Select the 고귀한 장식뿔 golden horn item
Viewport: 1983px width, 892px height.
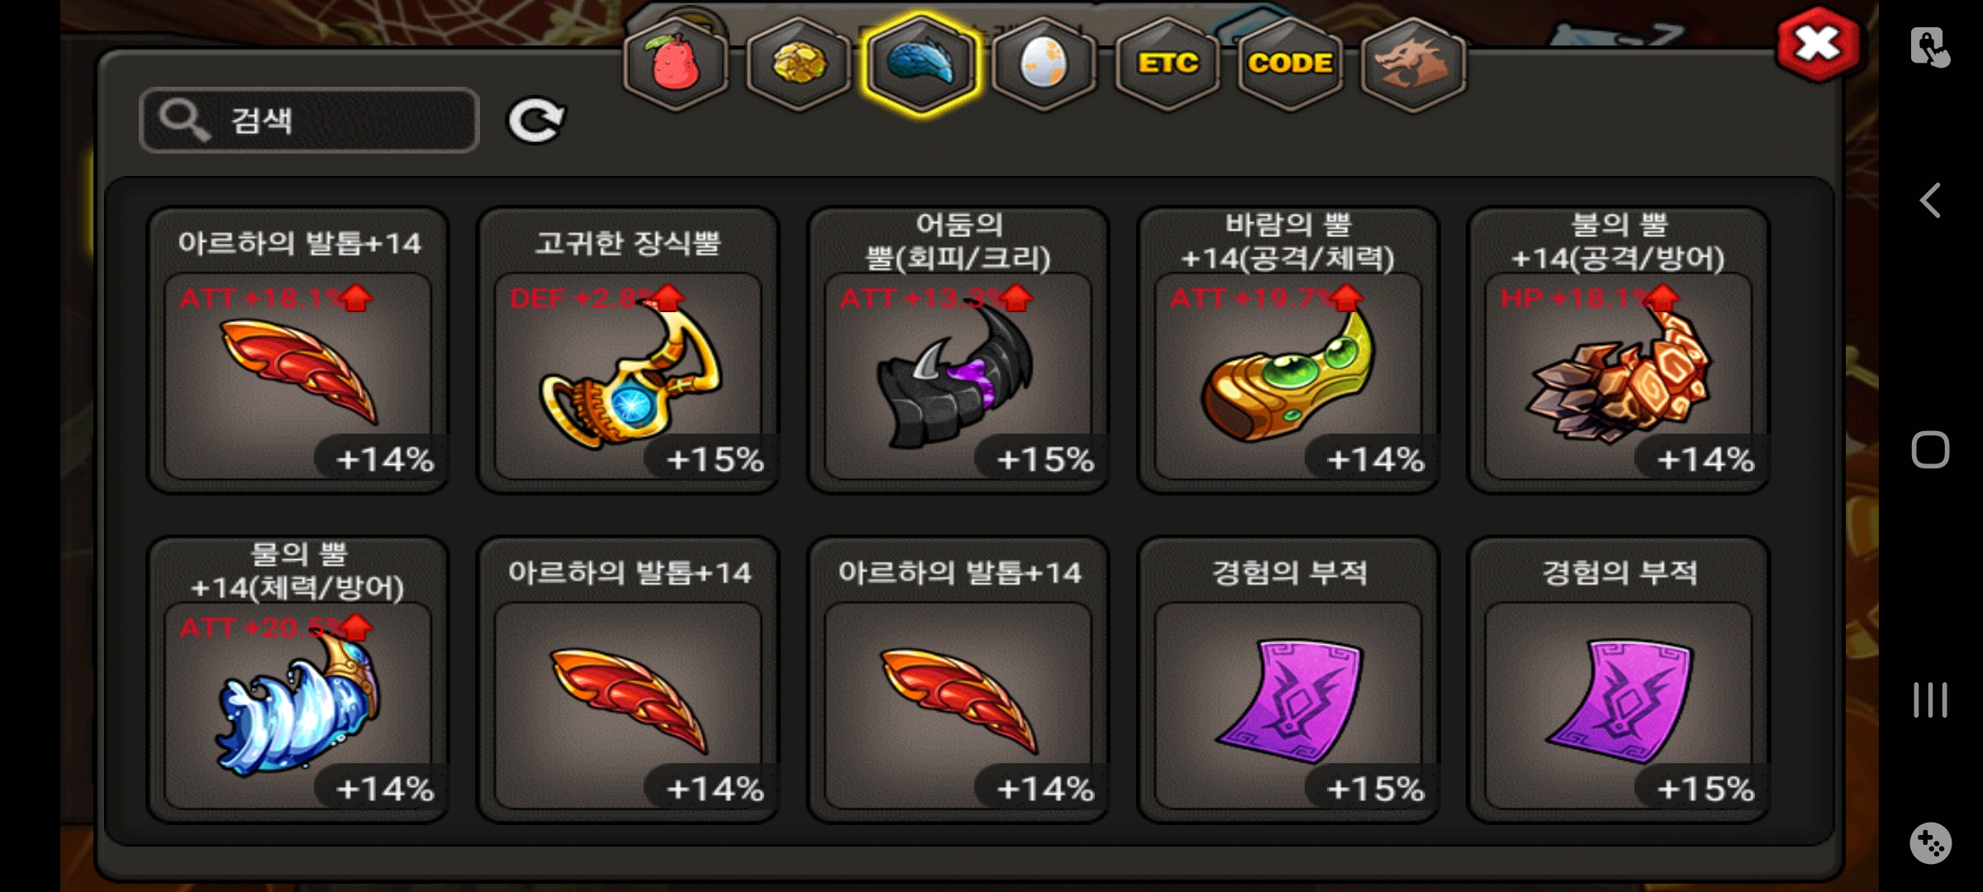click(x=628, y=350)
